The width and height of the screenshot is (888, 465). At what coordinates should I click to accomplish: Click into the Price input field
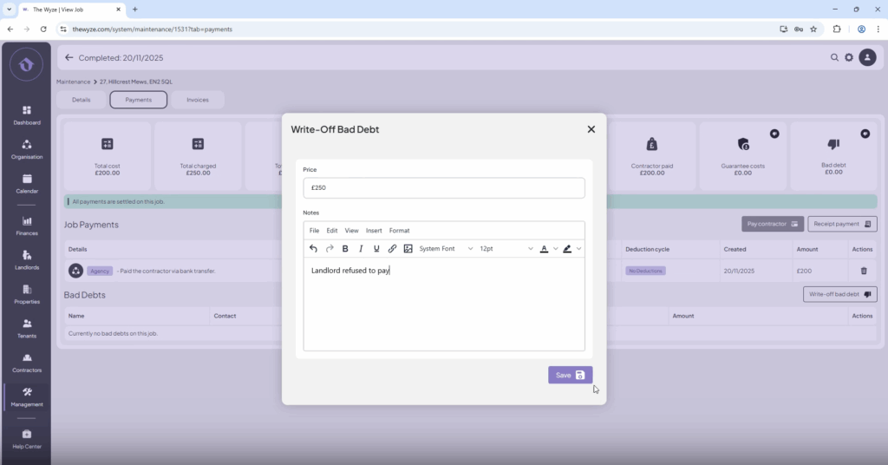[x=443, y=187]
